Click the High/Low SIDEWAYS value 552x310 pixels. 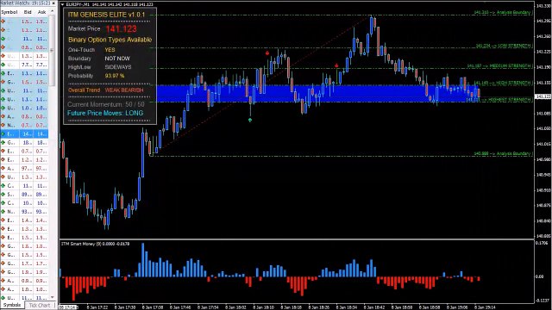pos(118,67)
